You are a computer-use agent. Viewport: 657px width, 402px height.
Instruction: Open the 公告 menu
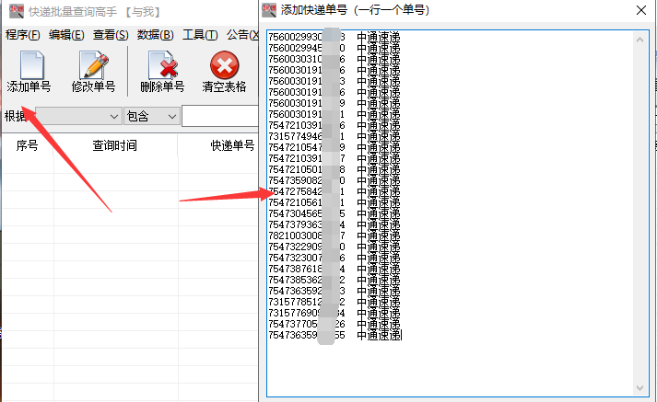242,35
